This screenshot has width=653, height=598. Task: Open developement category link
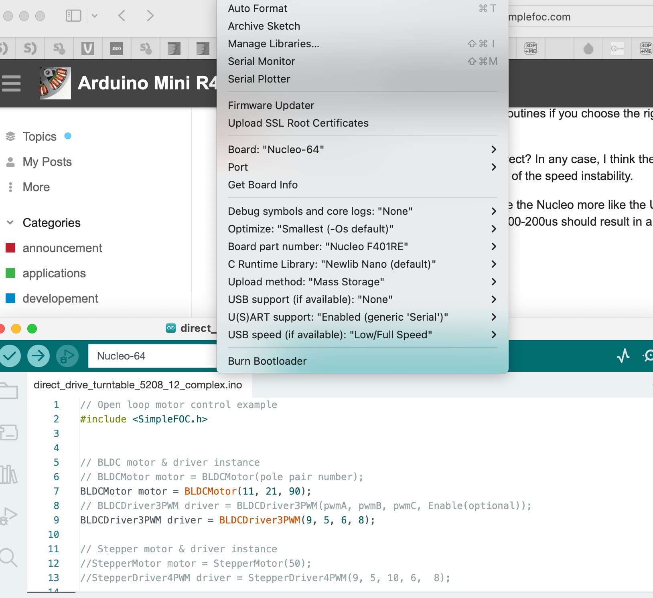point(61,299)
